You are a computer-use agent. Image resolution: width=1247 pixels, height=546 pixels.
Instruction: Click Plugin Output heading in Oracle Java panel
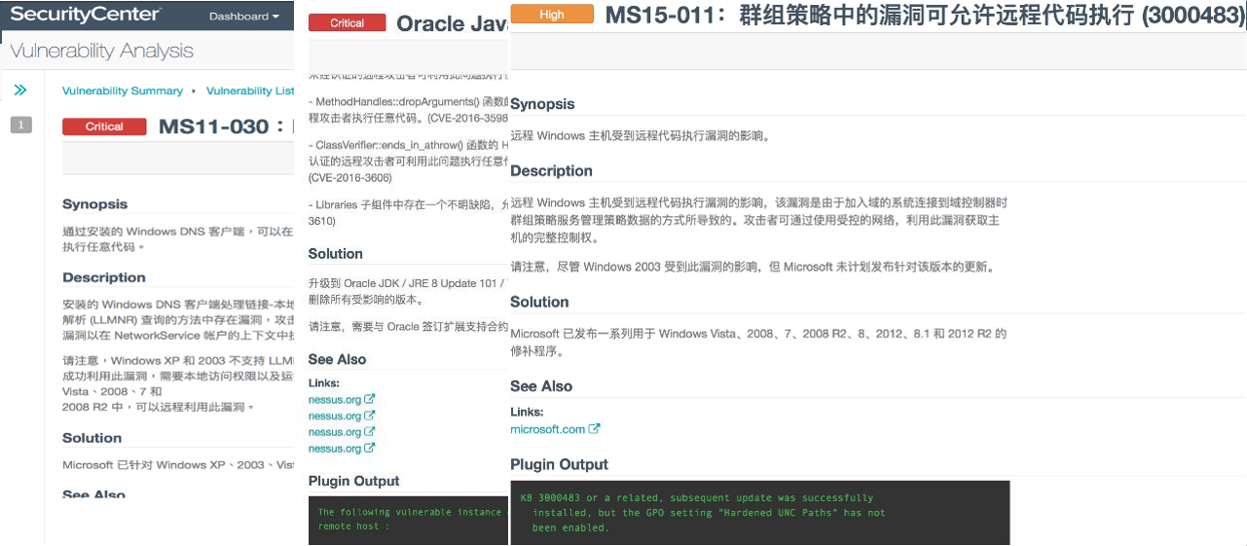(x=354, y=481)
